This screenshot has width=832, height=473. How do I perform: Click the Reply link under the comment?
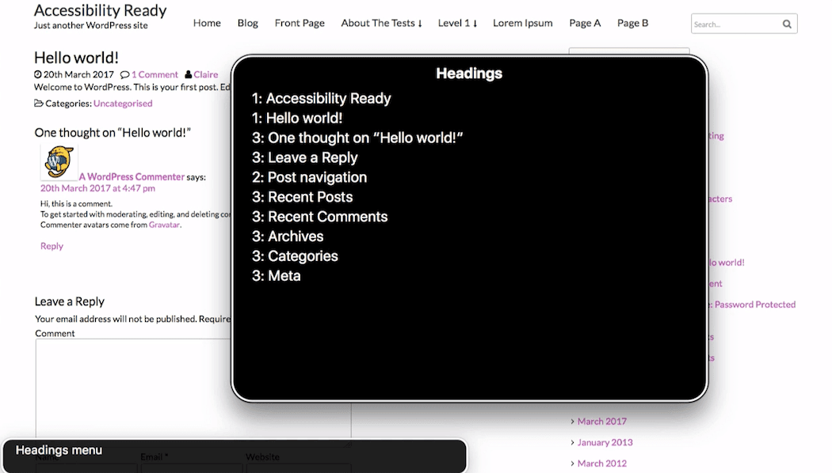point(52,246)
